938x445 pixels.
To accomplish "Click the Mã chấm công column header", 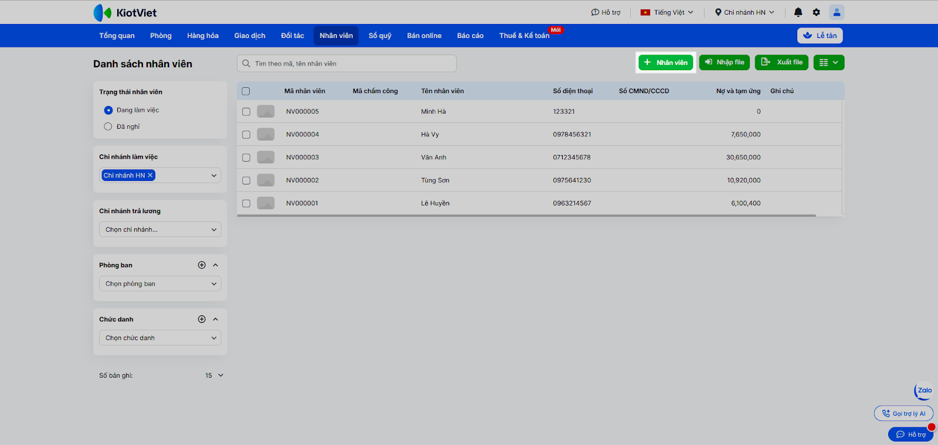I will click(375, 91).
